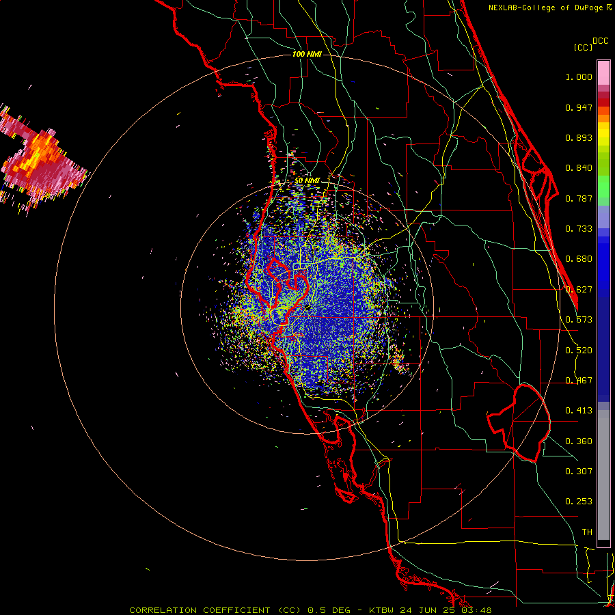Click the TH threshold label on the scale

click(587, 532)
